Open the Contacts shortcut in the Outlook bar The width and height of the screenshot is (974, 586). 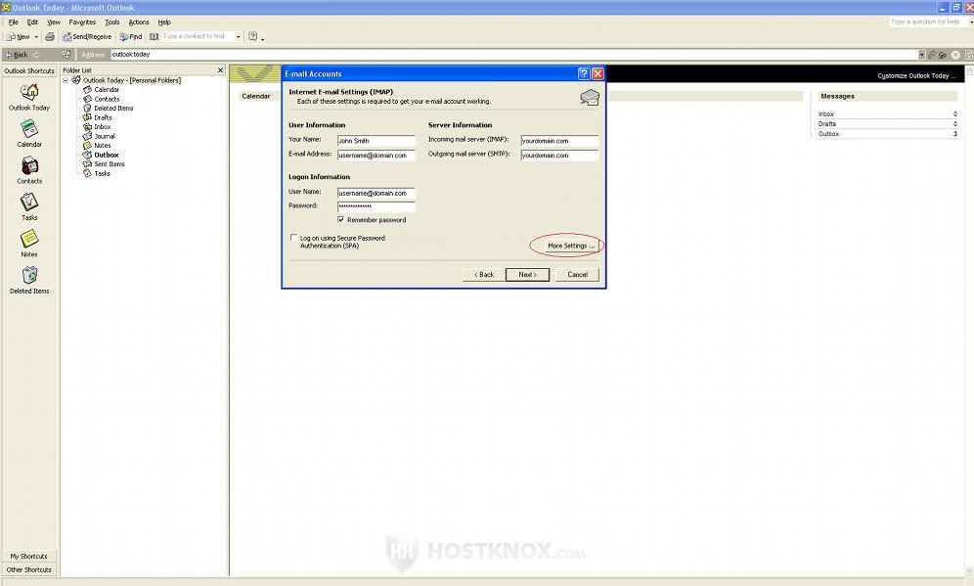coord(29,166)
